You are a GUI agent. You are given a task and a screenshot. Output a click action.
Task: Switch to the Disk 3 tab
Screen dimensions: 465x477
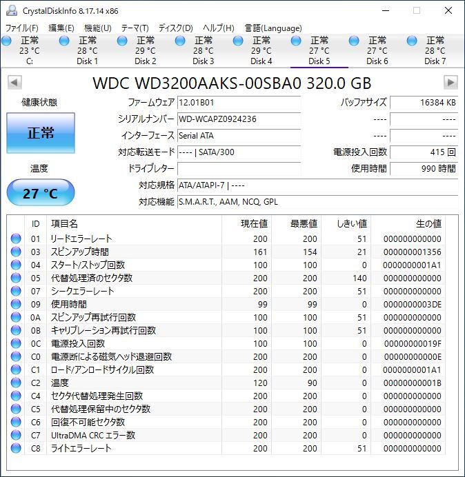pos(203,50)
